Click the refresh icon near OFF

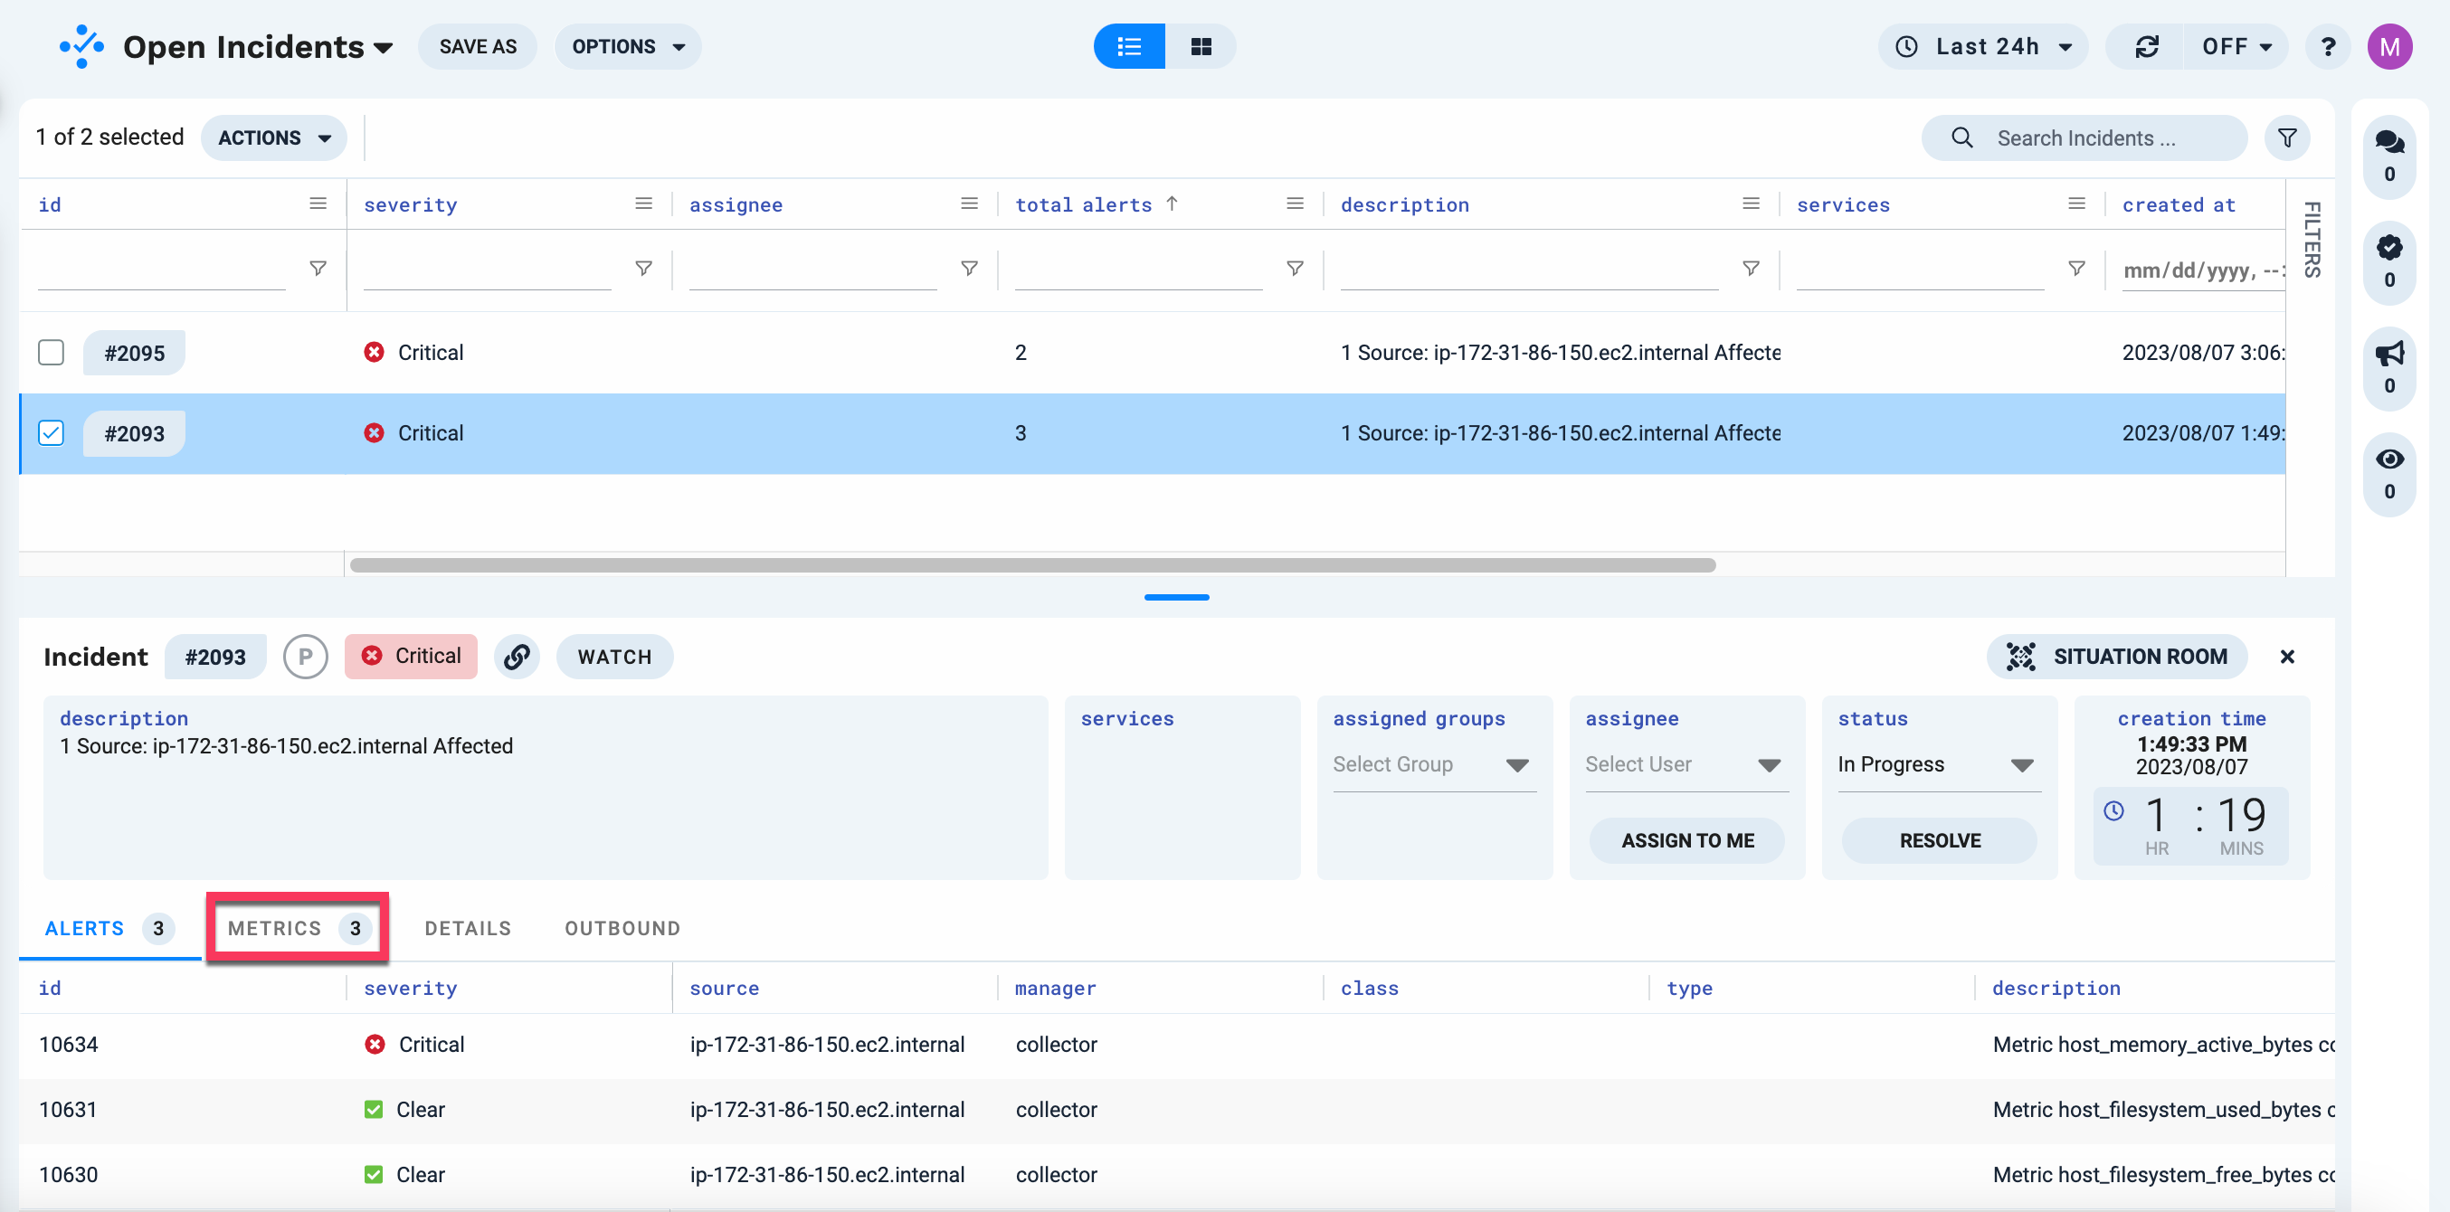[x=2145, y=45]
